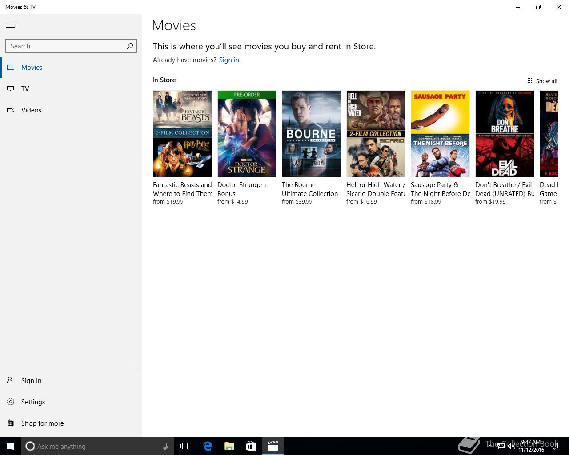The width and height of the screenshot is (569, 455).
Task: Follow the Sign in link
Action: pyautogui.click(x=229, y=60)
